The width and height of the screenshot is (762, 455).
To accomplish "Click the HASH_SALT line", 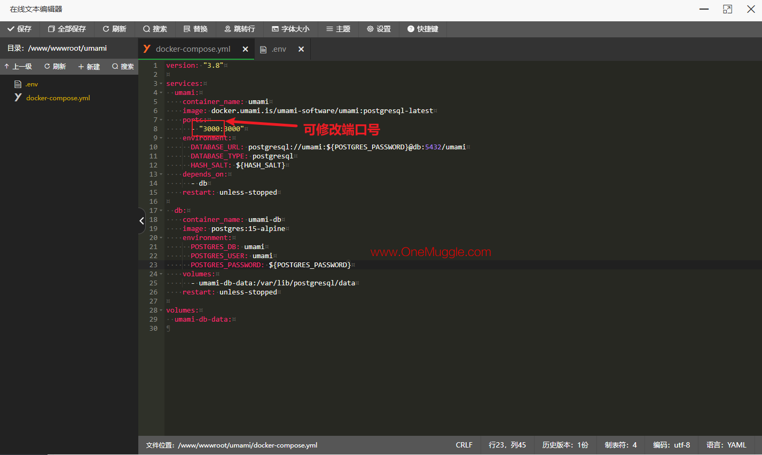I will [x=238, y=165].
